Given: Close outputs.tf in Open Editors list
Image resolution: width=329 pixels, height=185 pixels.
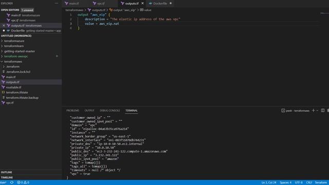Looking at the screenshot, I should point(4,26).
